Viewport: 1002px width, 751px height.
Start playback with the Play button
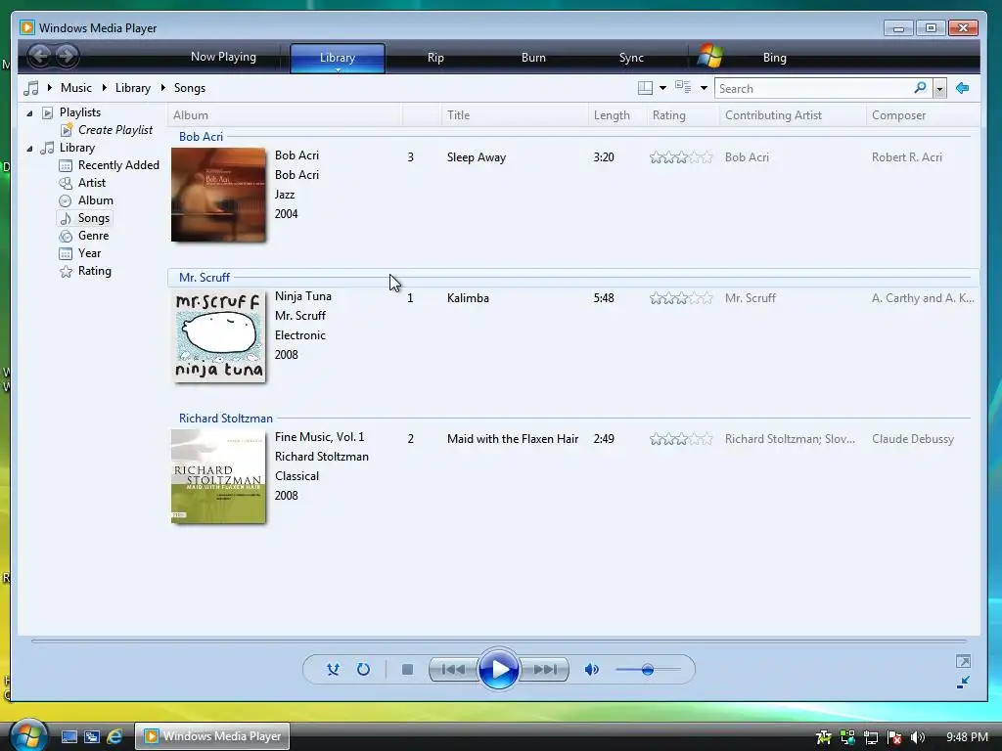point(498,669)
